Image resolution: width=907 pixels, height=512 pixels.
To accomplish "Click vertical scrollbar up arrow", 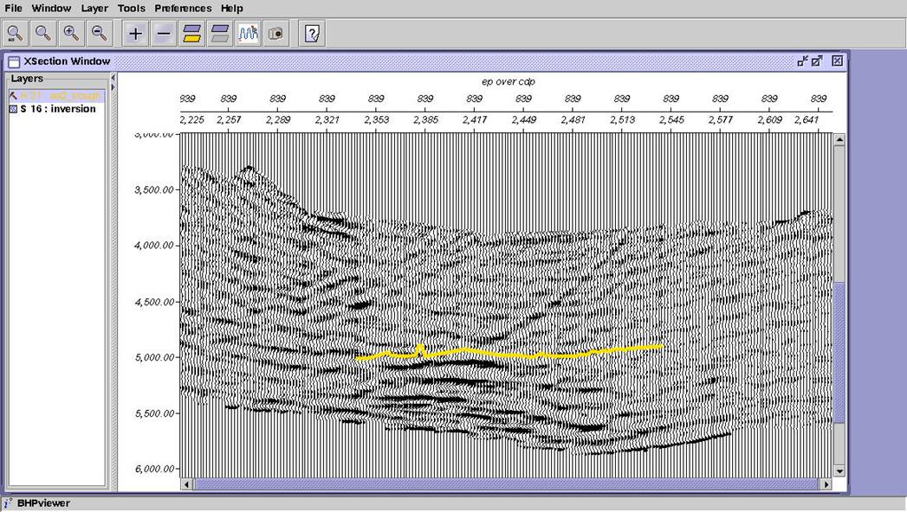I will pyautogui.click(x=839, y=140).
